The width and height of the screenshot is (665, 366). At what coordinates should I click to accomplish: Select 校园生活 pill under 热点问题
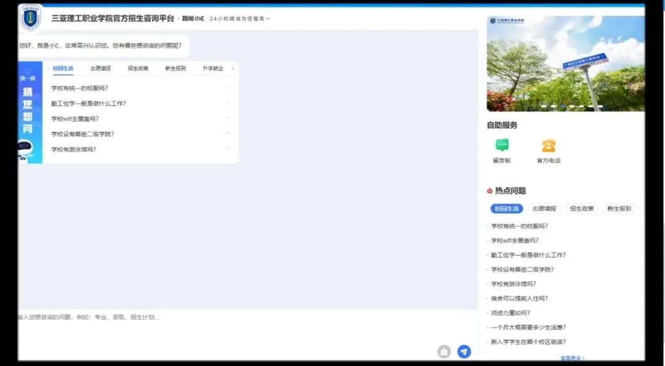(x=507, y=209)
